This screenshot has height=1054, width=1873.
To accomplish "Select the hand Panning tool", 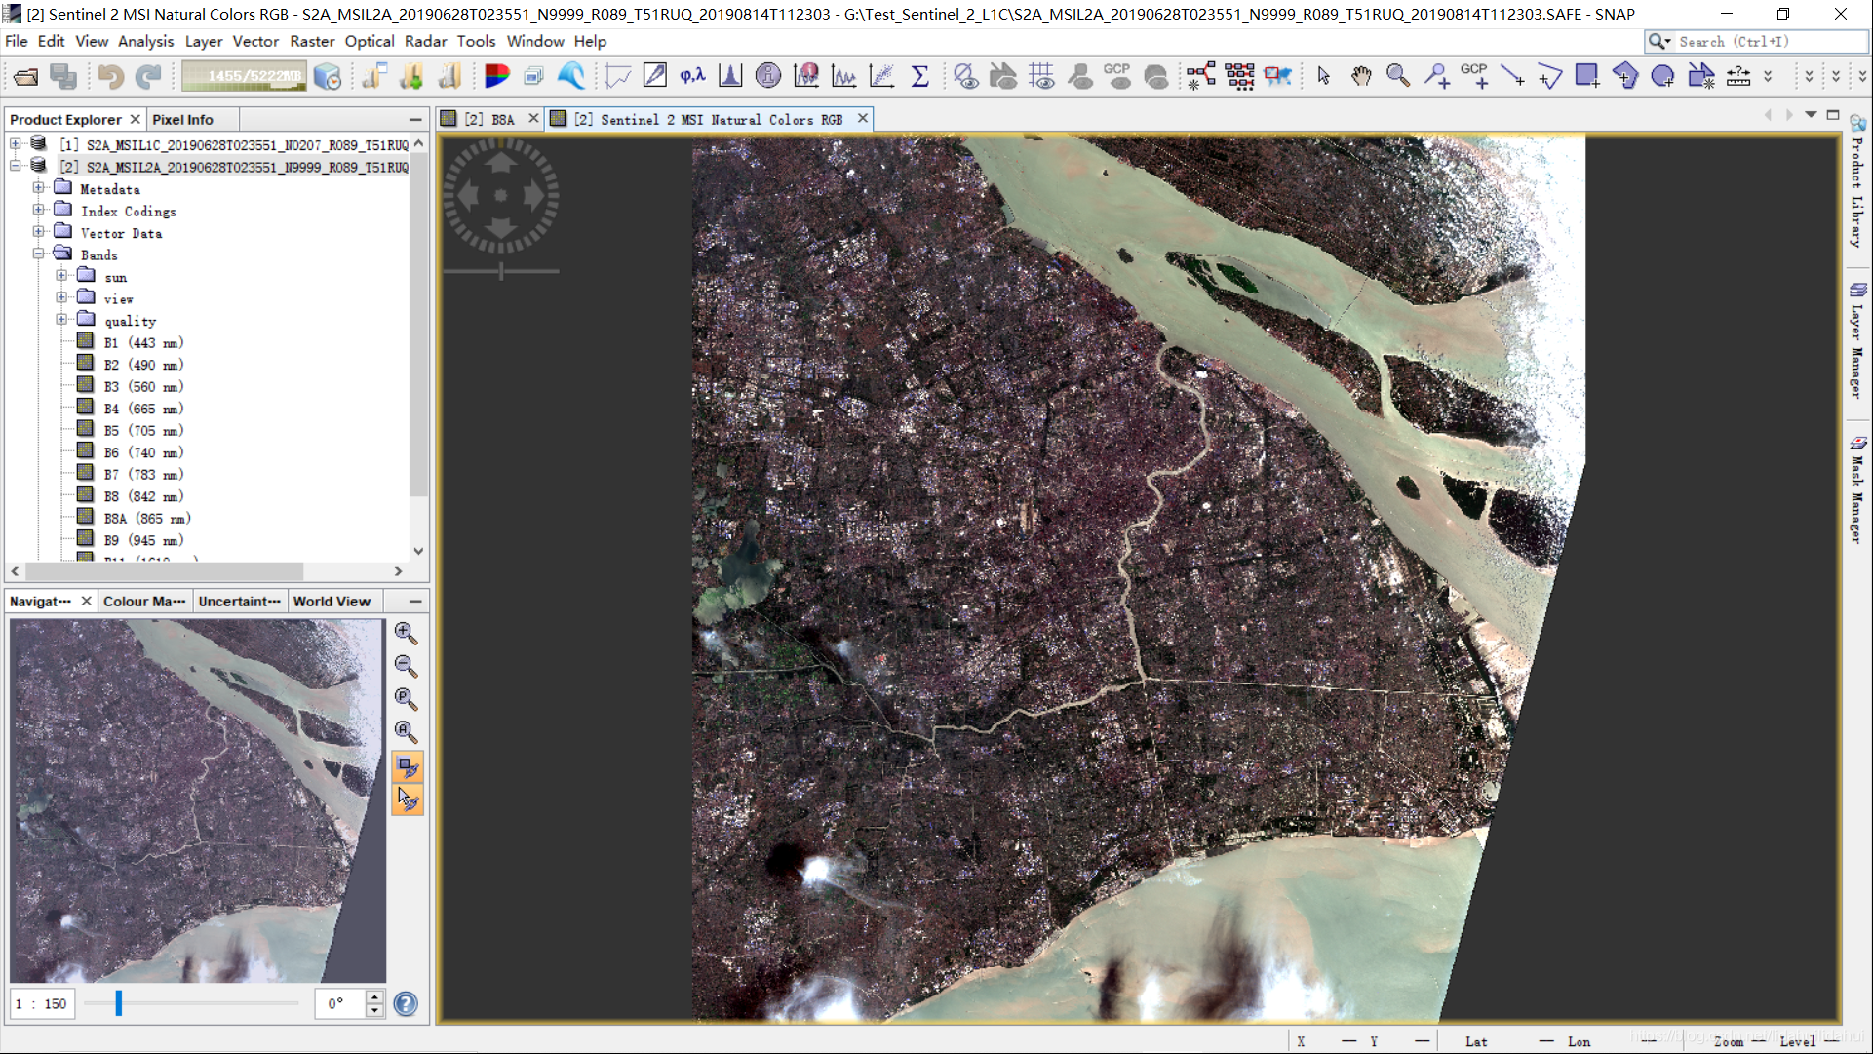I will [x=1361, y=76].
